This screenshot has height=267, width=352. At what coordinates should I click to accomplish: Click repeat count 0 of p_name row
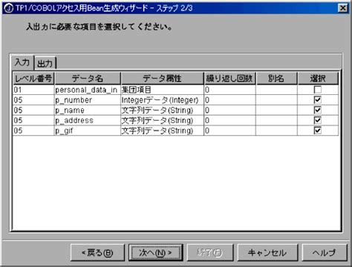click(229, 111)
